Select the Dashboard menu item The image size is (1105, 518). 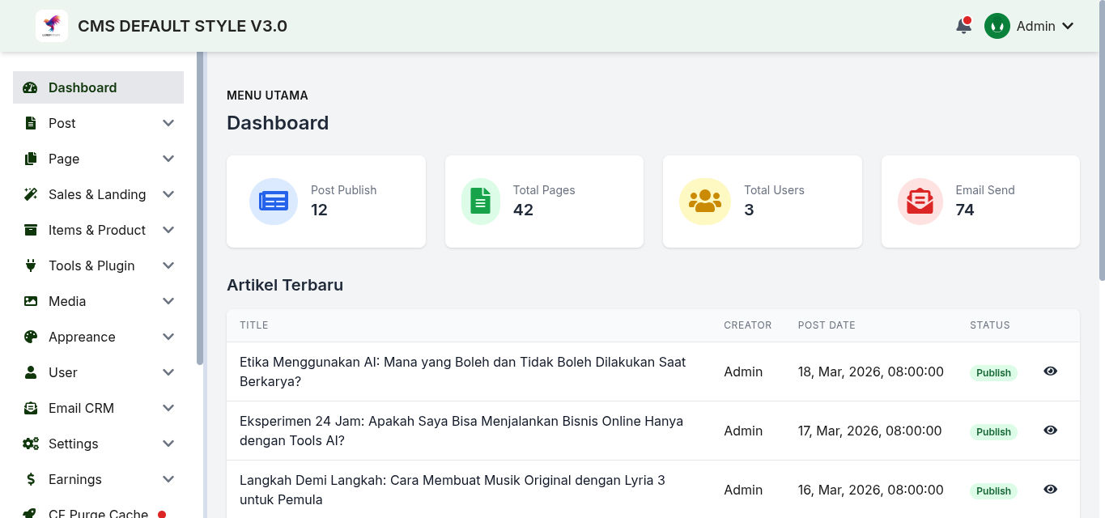98,87
